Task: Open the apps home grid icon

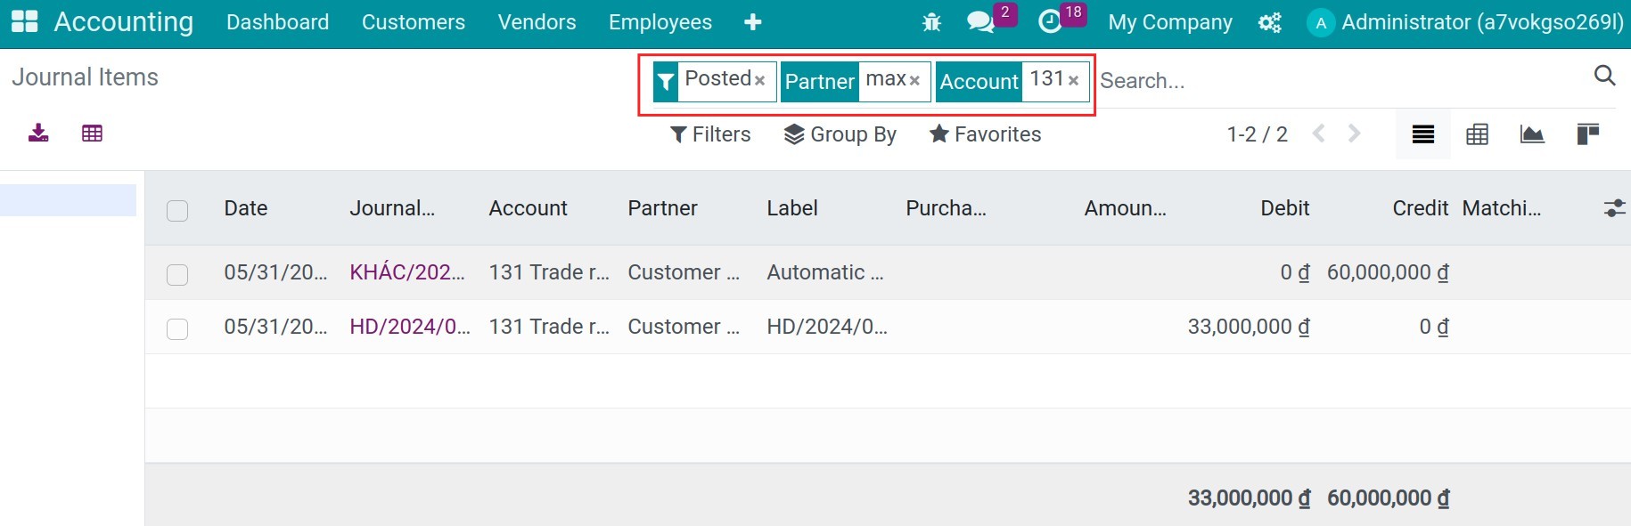Action: coord(24,22)
